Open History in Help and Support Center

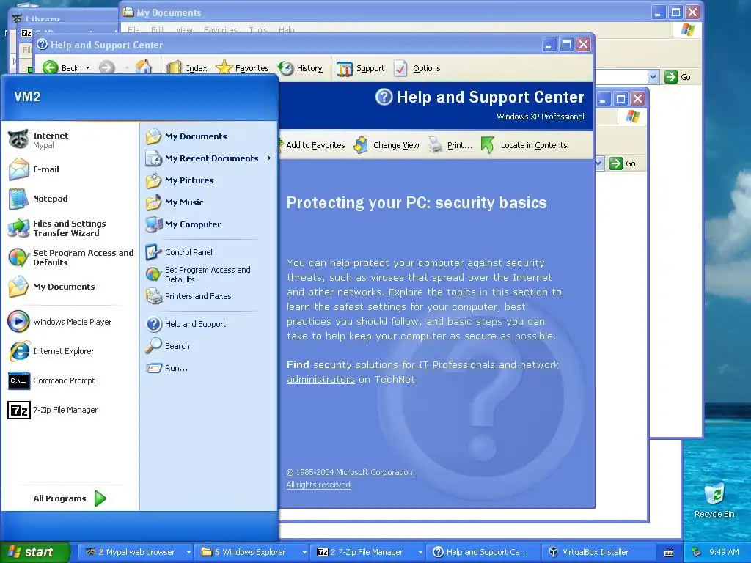[x=300, y=68]
